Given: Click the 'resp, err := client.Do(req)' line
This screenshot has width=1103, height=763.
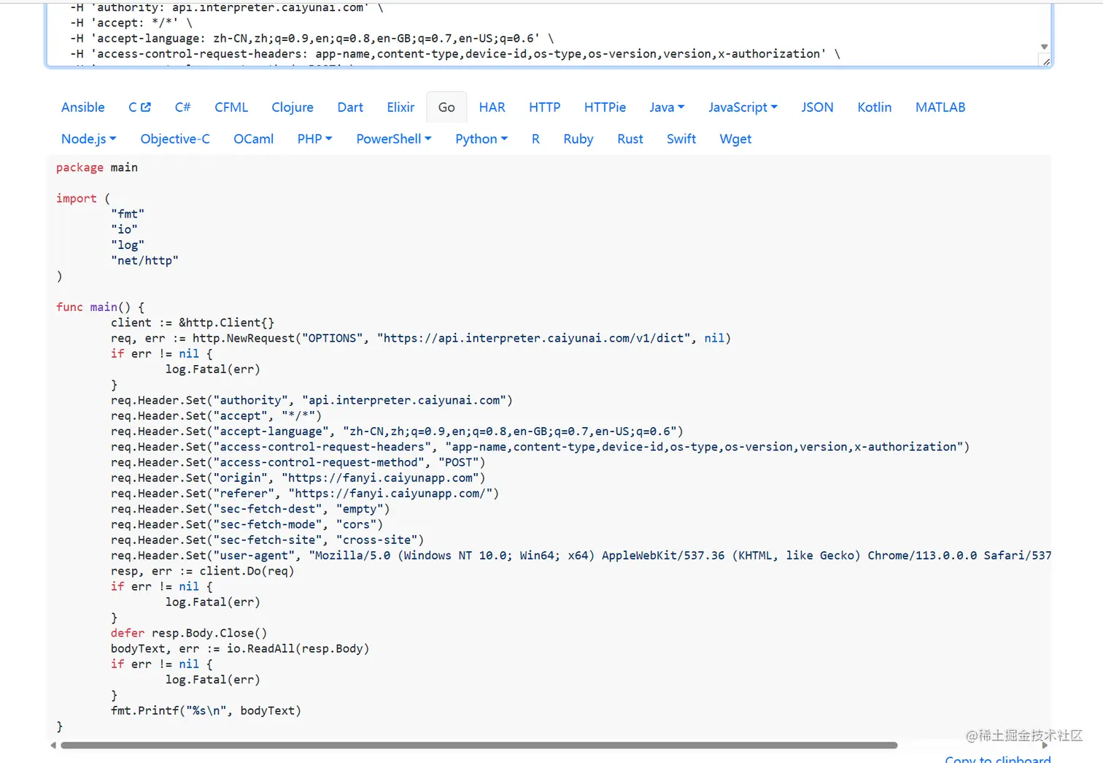Looking at the screenshot, I should click(x=203, y=571).
